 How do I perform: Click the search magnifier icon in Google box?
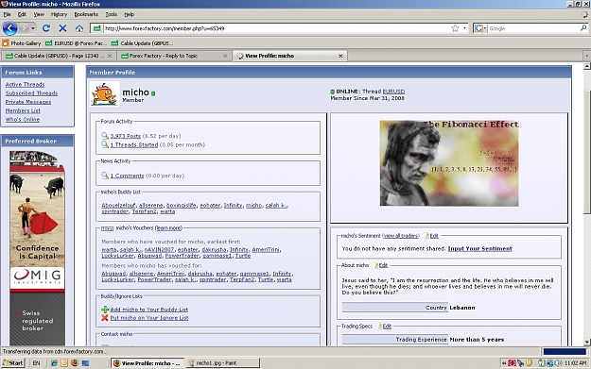(x=583, y=28)
